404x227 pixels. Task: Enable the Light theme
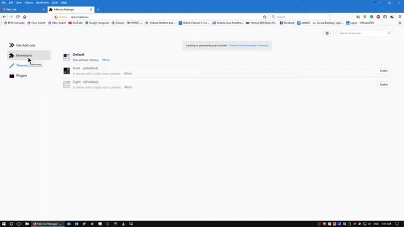[x=384, y=84]
